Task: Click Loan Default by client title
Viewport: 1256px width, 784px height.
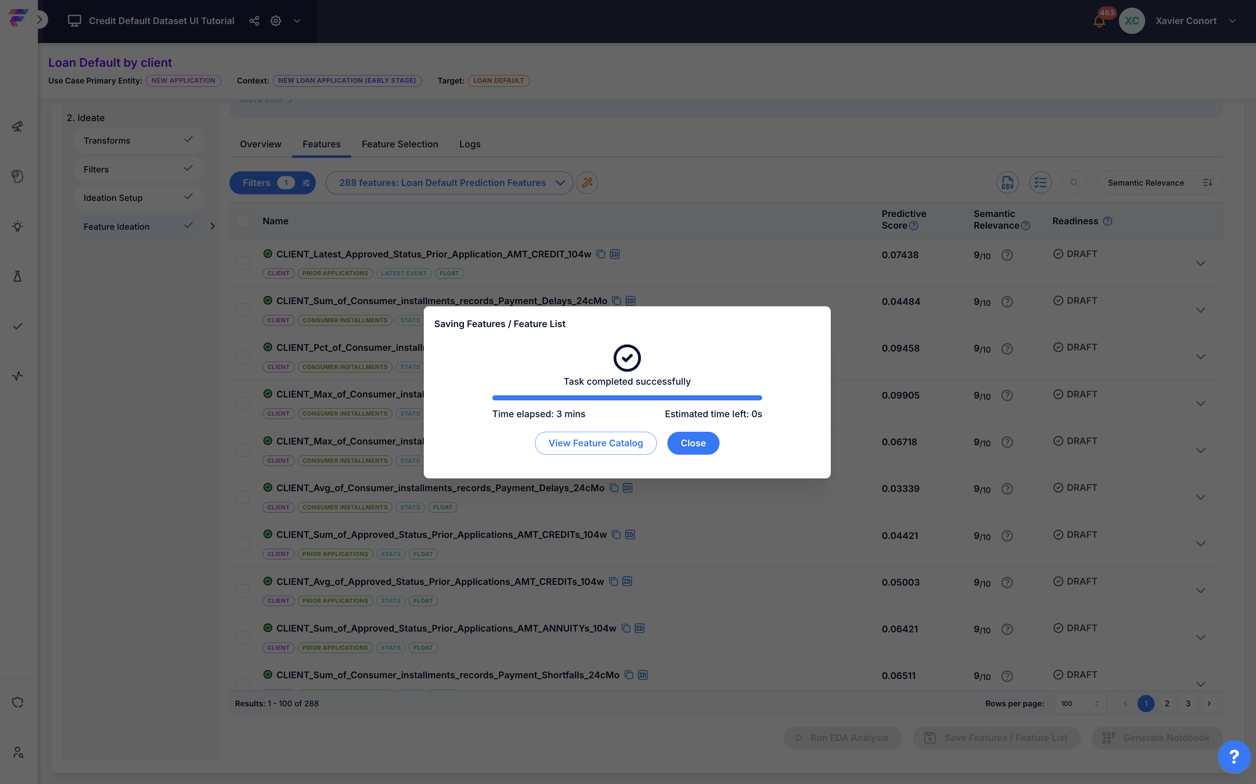Action: (x=110, y=62)
